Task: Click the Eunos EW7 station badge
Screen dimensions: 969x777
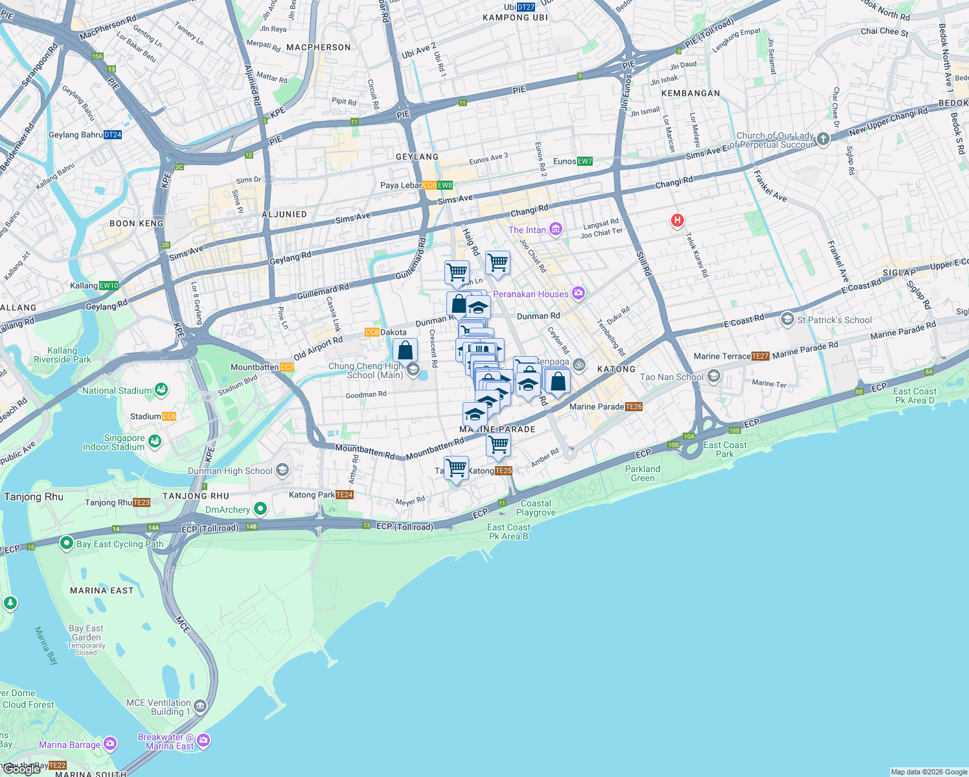Action: (585, 161)
